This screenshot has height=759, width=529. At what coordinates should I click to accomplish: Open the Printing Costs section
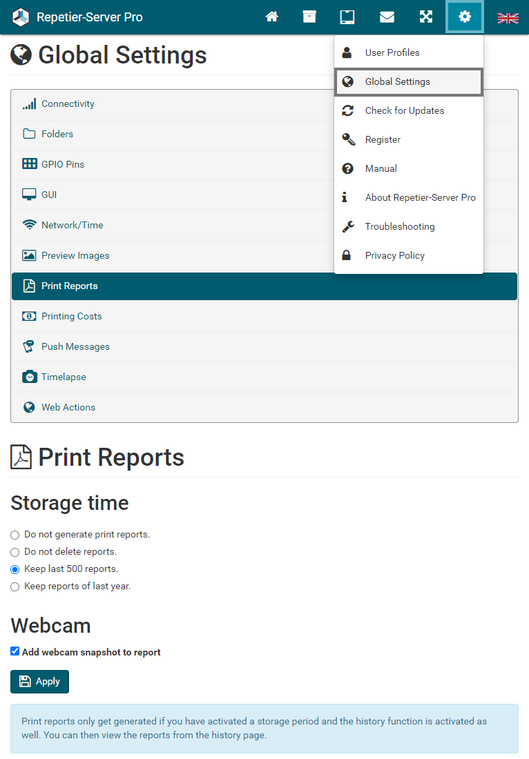point(264,317)
